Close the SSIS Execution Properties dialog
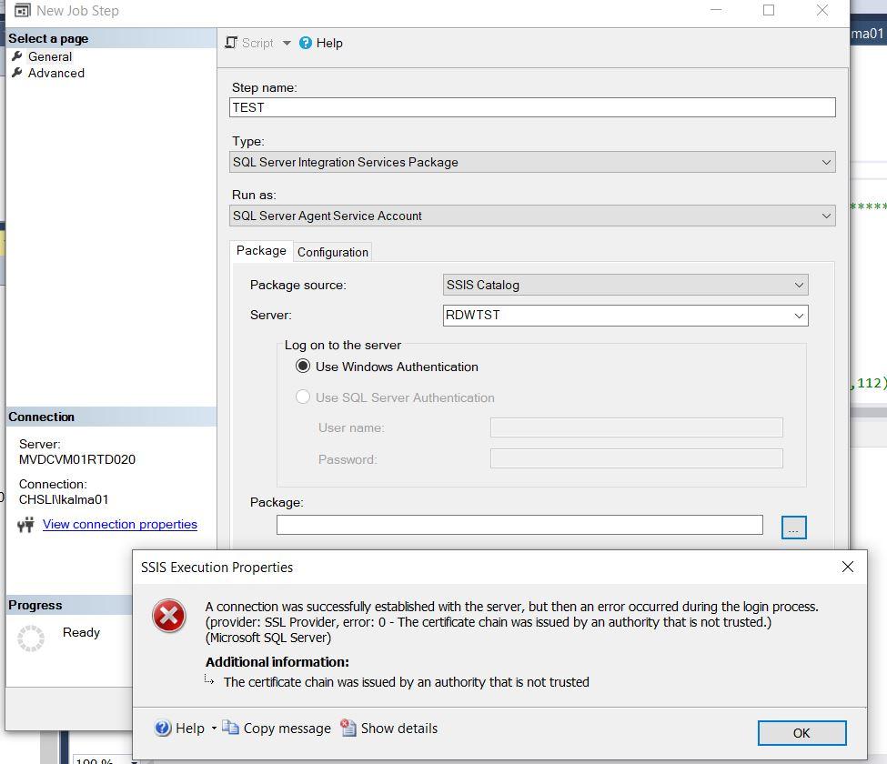 point(847,567)
